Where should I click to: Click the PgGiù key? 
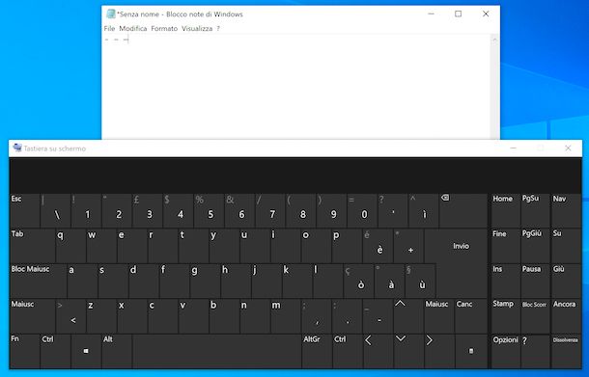535,246
